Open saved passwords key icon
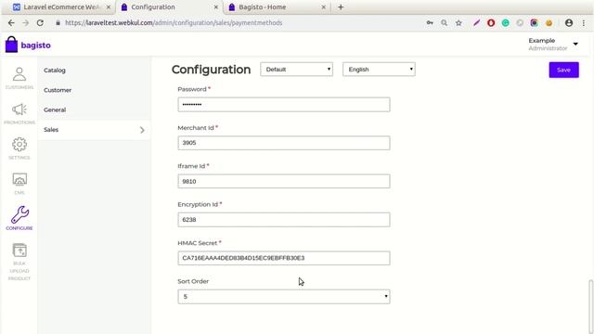The image size is (594, 334). click(430, 22)
